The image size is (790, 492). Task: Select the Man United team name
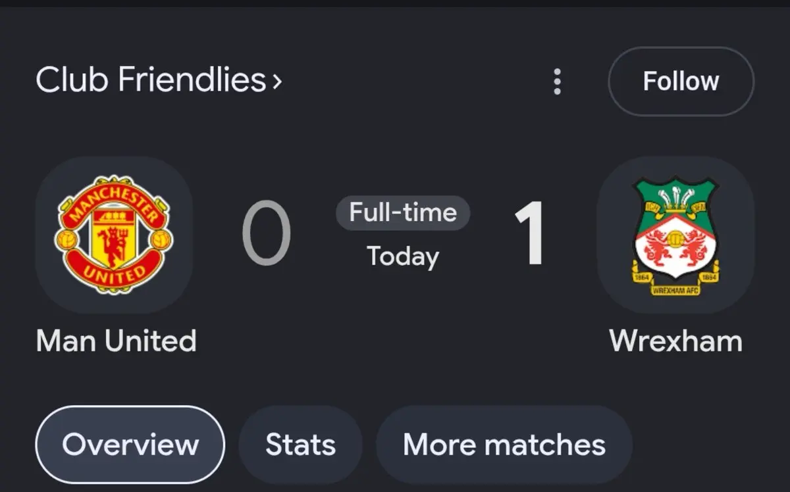click(x=116, y=341)
